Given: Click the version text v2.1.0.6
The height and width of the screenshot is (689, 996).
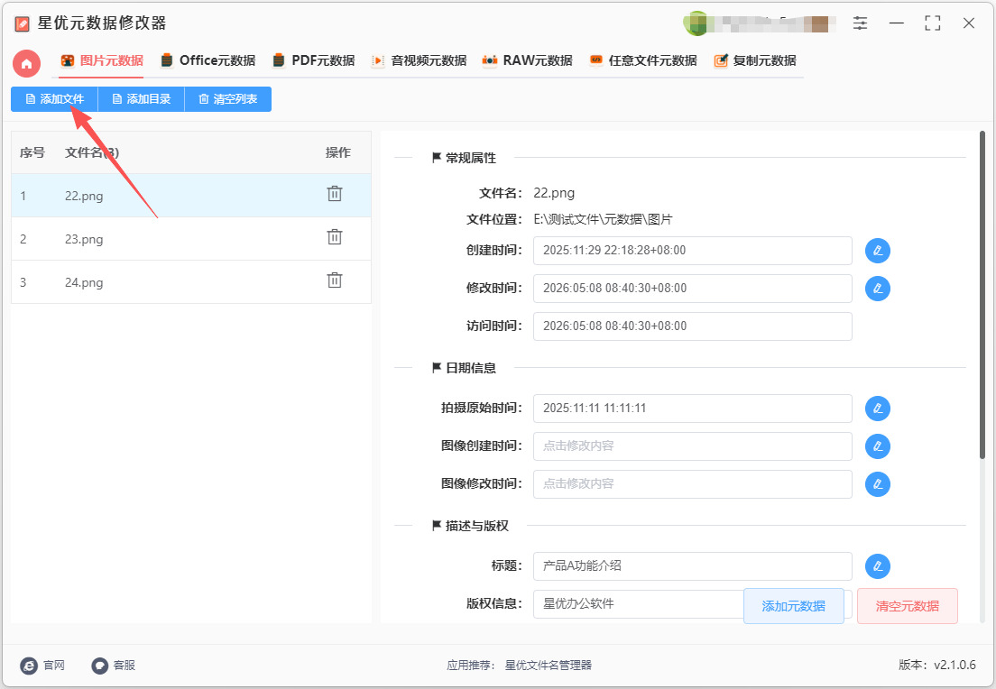Looking at the screenshot, I should click(954, 665).
